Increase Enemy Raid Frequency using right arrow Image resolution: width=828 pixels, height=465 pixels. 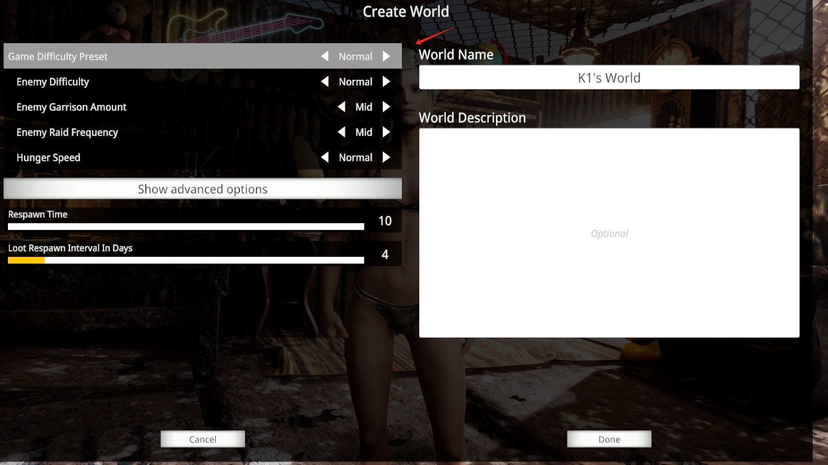(x=387, y=132)
